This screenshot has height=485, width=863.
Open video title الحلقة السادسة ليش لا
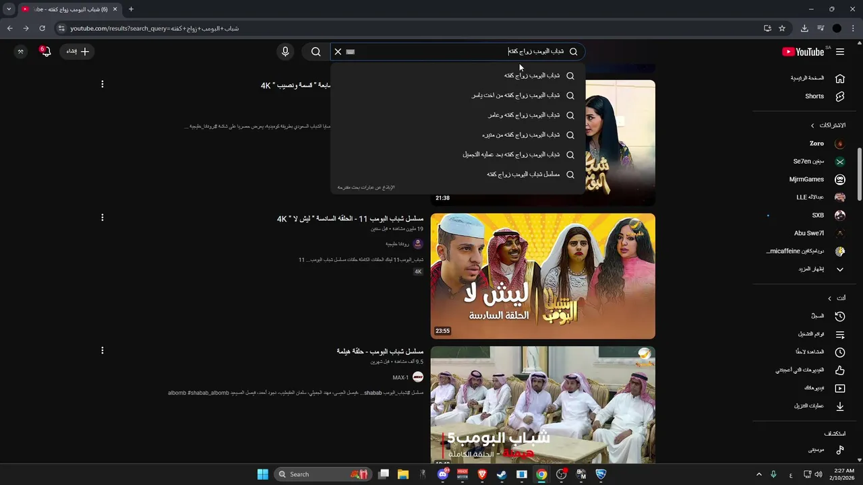350,219
